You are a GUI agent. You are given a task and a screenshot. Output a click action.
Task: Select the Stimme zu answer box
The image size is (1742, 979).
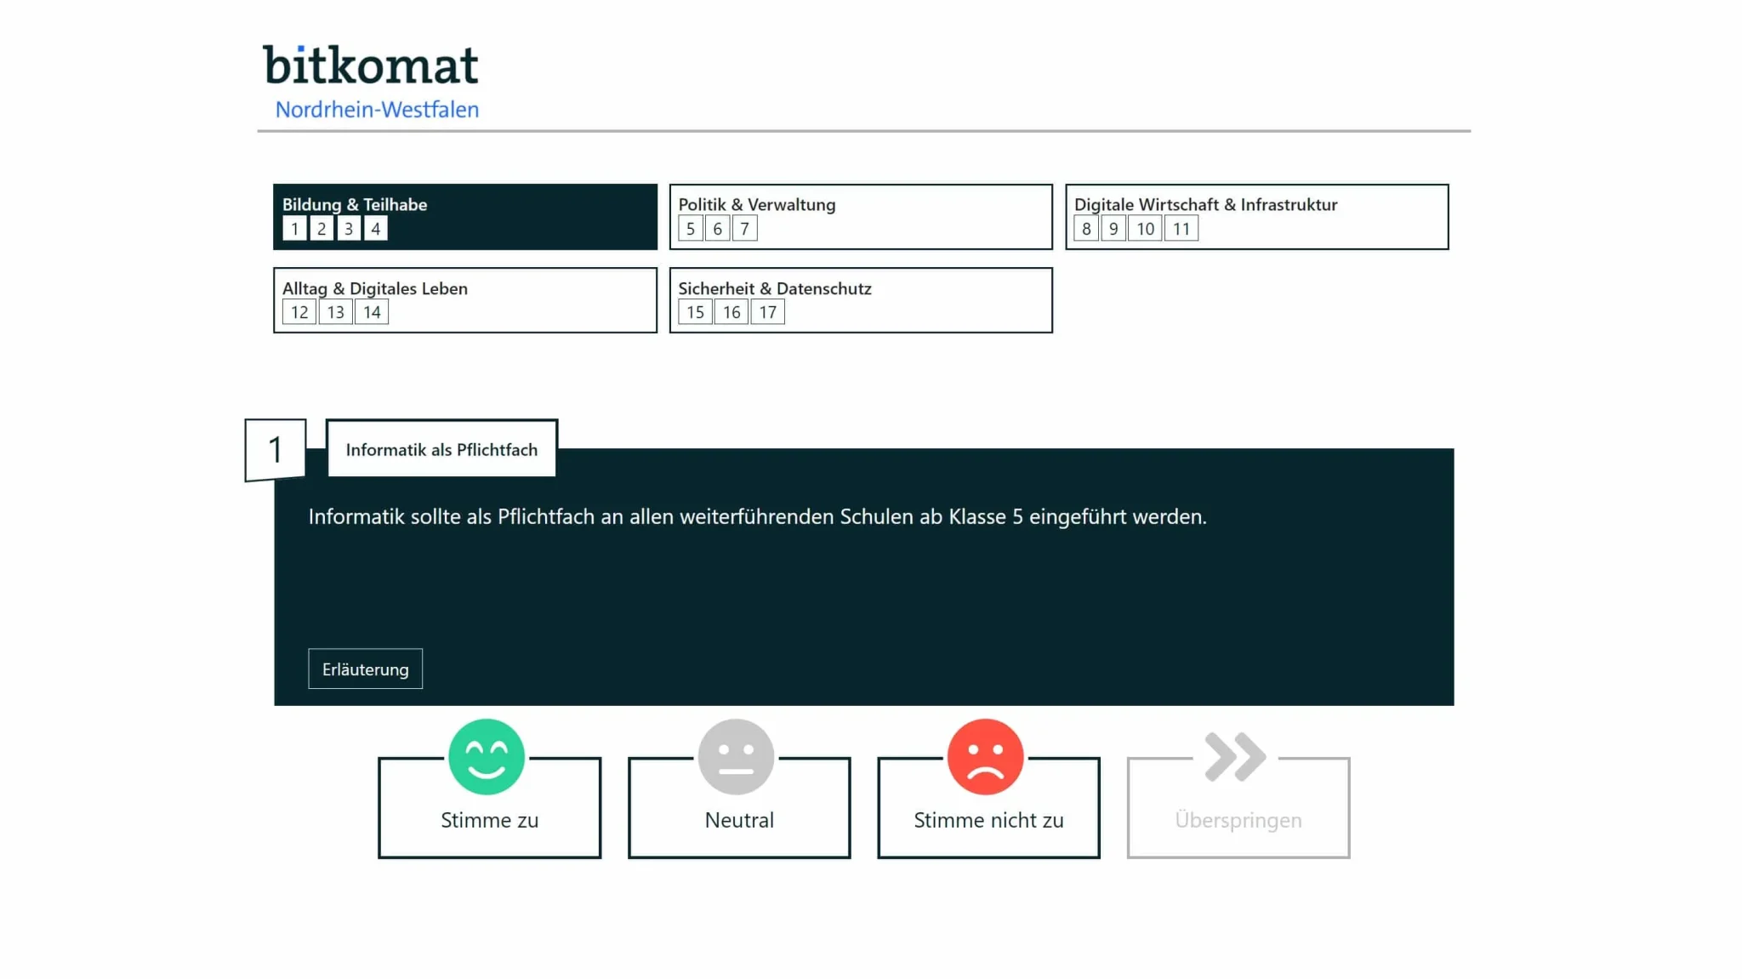[x=489, y=807]
